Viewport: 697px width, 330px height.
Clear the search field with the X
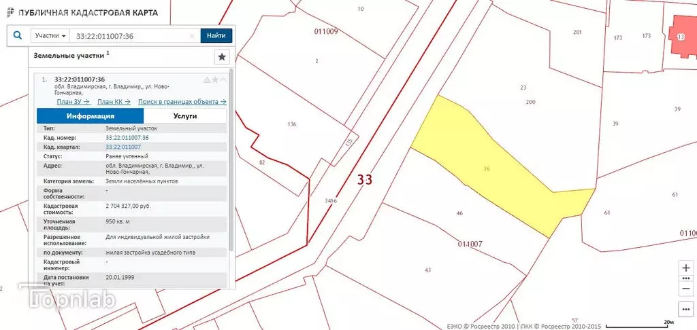click(x=192, y=37)
